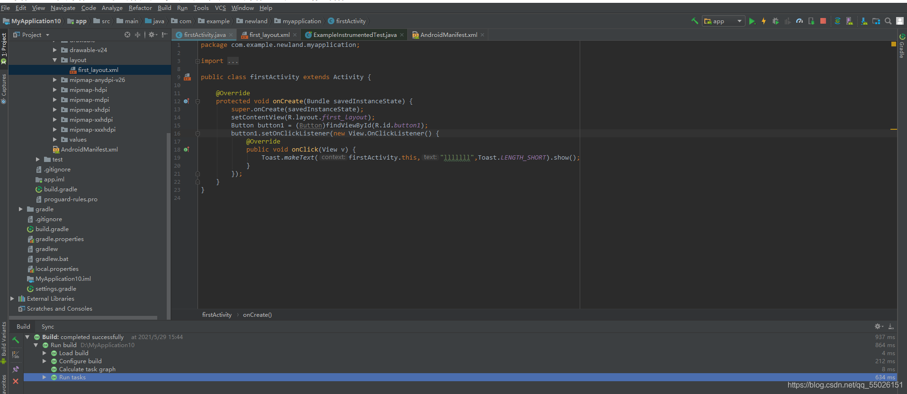Image resolution: width=907 pixels, height=394 pixels.
Task: Open SDK Manager download icon
Action: [x=864, y=21]
